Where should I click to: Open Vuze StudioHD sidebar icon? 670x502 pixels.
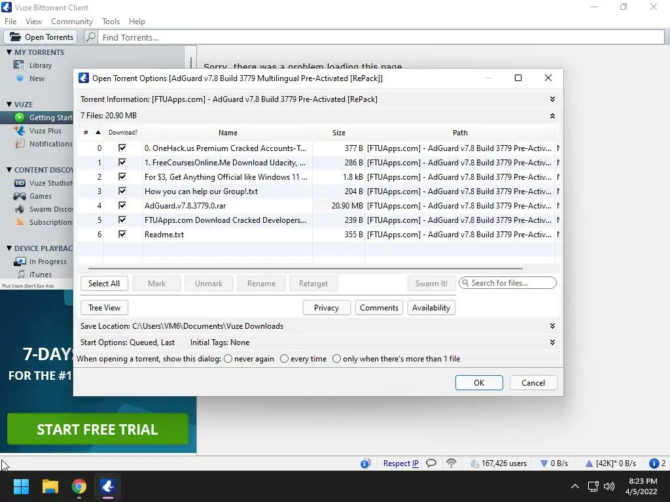coord(20,183)
